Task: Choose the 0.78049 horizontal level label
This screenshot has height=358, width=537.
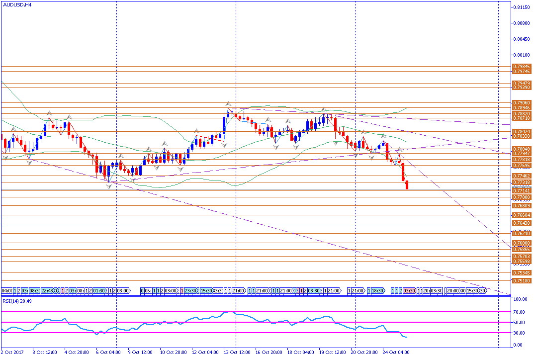Action: pos(522,149)
